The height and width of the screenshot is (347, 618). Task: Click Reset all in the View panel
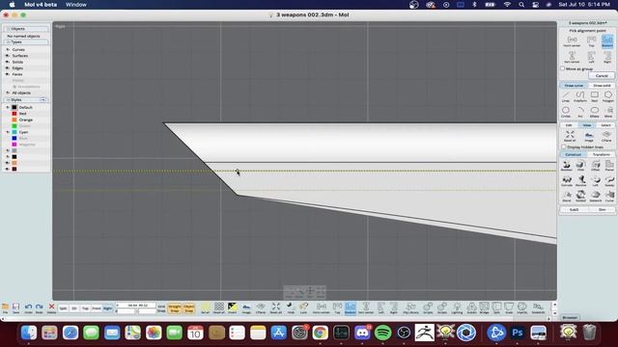point(570,137)
